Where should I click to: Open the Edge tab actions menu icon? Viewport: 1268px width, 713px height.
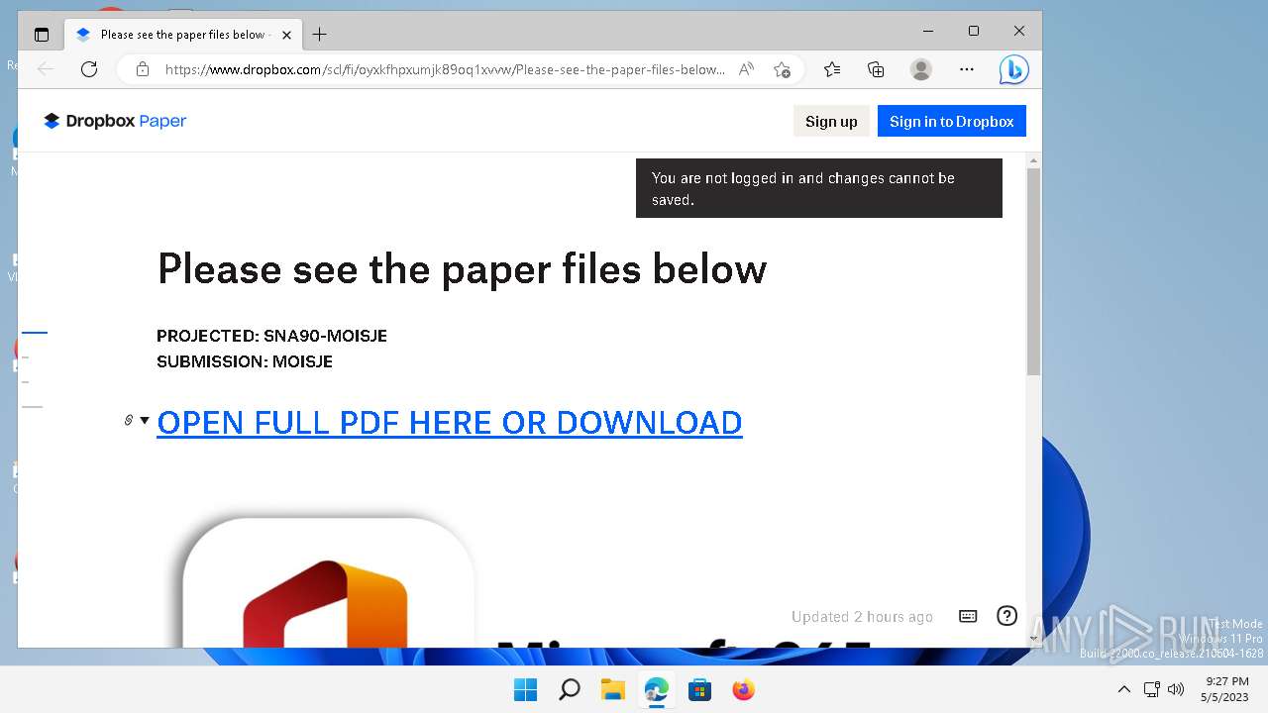pos(41,35)
